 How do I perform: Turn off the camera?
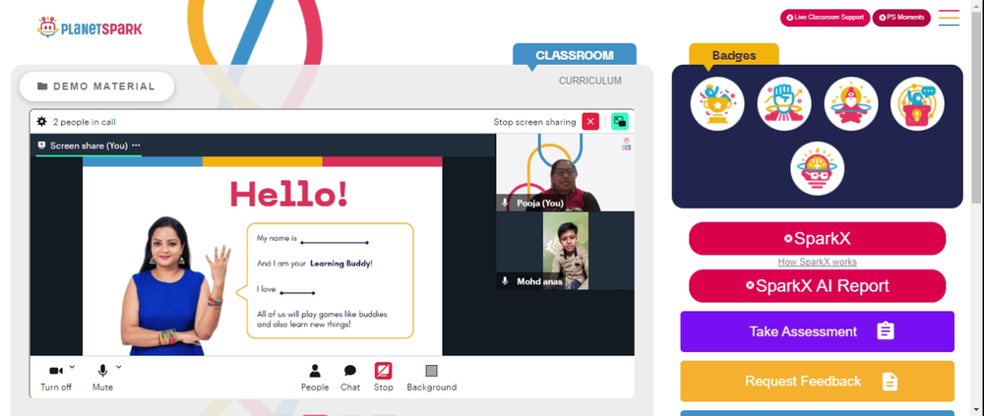click(56, 378)
